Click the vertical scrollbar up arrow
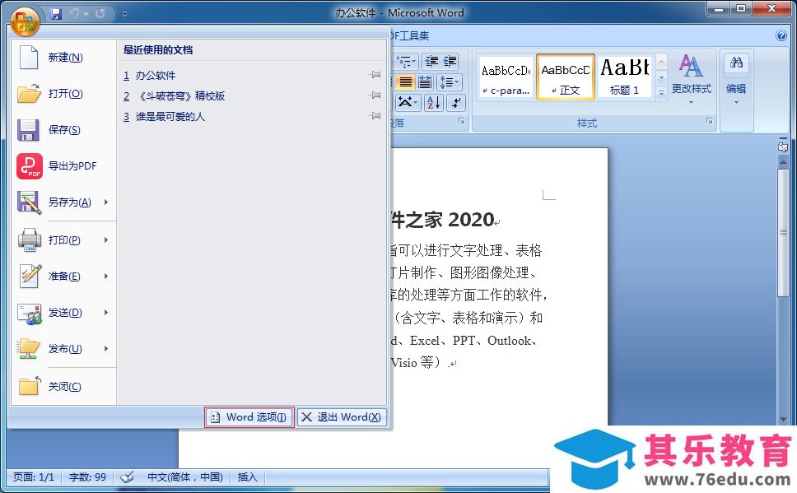Viewport: 797px width, 493px height. pyautogui.click(x=783, y=161)
